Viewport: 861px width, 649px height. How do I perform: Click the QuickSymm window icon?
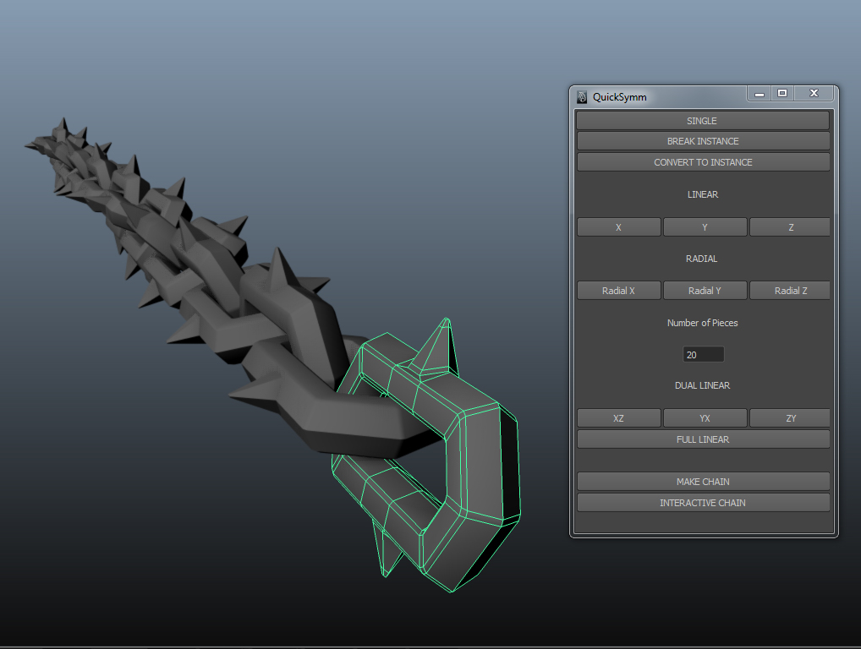click(581, 96)
